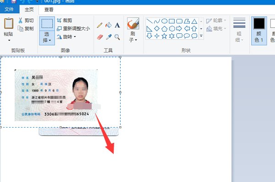Click the selection's bottom-right corner handle
This screenshot has width=275, height=182.
pos(120,127)
